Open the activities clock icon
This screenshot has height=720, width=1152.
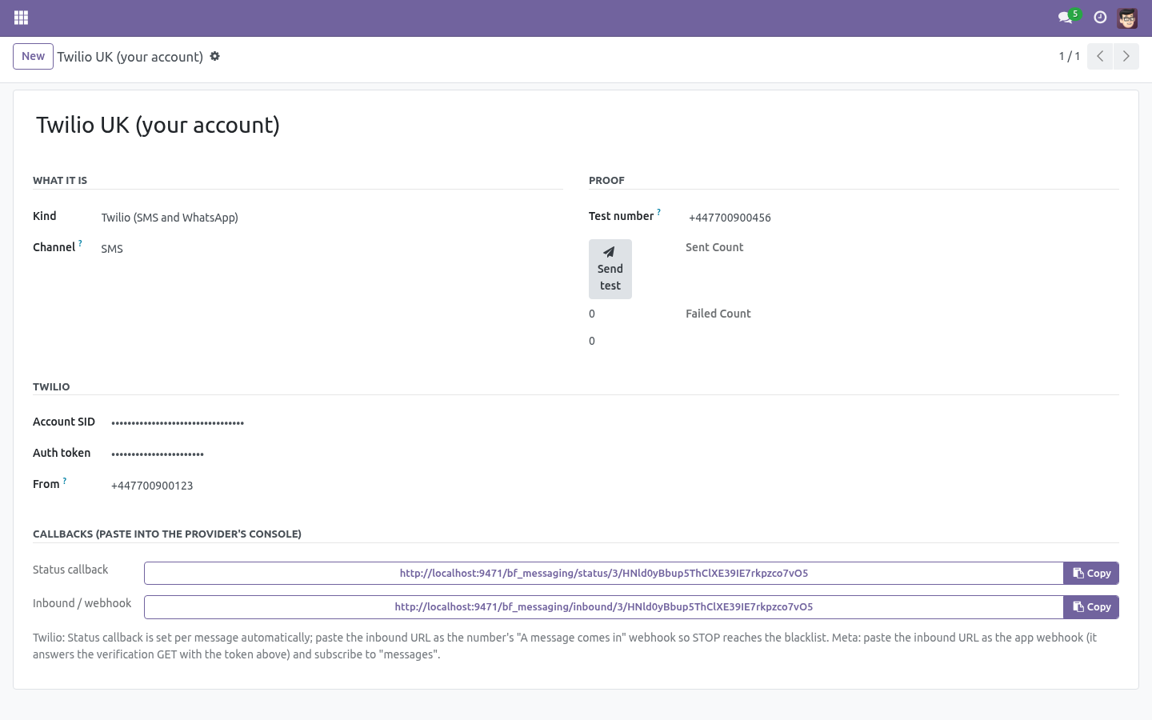[x=1100, y=18]
